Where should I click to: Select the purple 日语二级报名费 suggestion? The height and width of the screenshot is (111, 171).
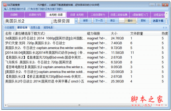pyautogui.click(x=119, y=15)
